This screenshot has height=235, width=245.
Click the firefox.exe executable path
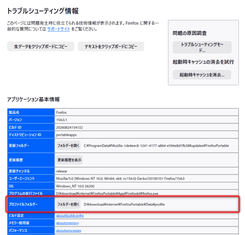[107, 194]
